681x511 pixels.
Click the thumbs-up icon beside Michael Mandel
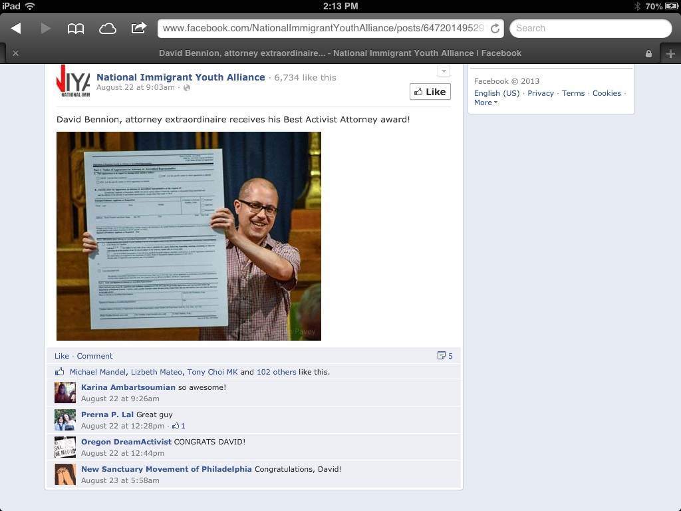(x=59, y=371)
